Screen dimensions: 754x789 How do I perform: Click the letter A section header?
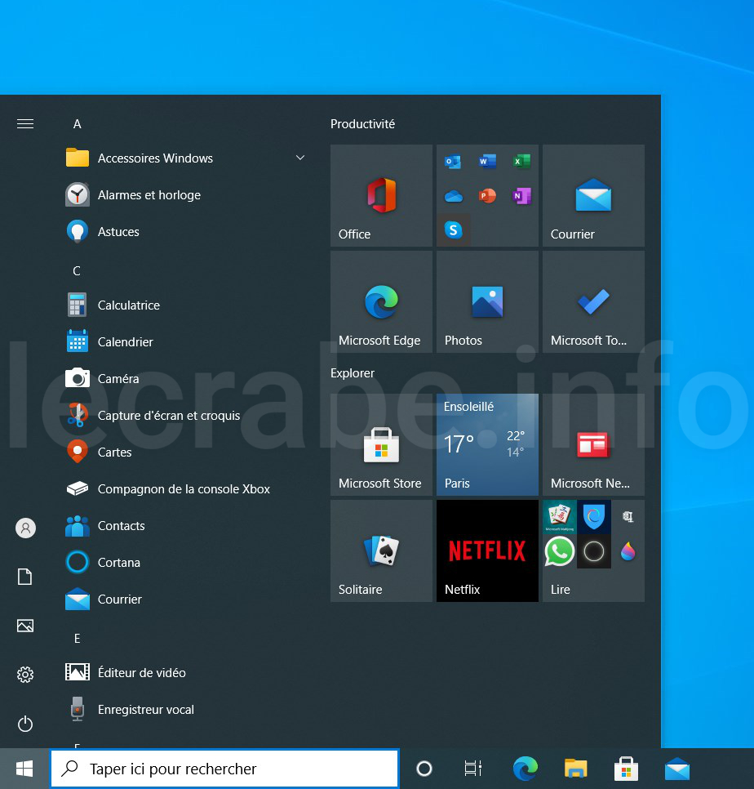(x=77, y=124)
